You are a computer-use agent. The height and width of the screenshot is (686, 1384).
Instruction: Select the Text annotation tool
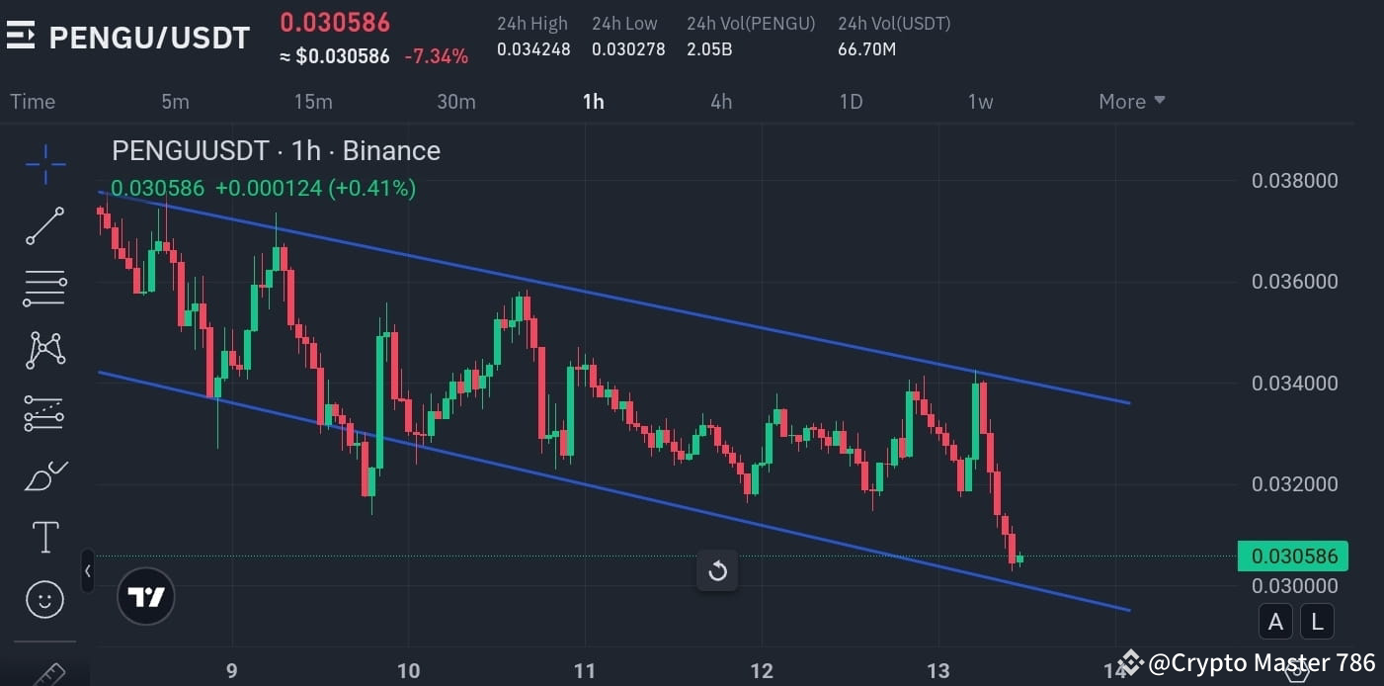coord(44,537)
